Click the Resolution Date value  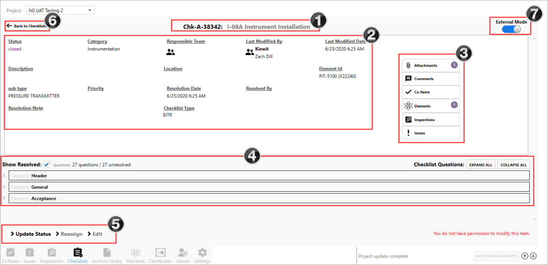point(186,96)
